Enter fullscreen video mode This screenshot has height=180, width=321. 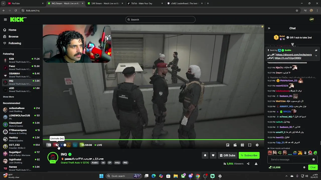pos(250,145)
